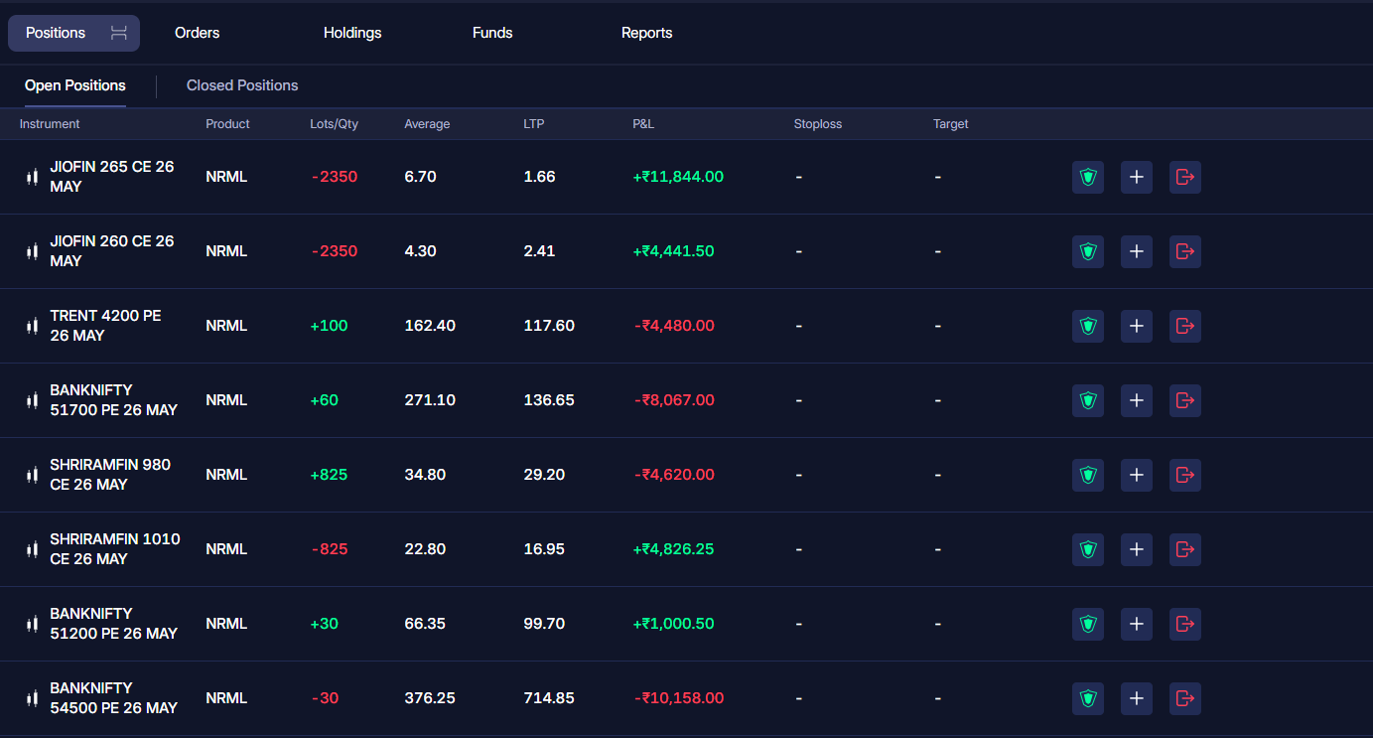Click the TRENT 4200 PE 26 MAY instrument

click(x=105, y=326)
